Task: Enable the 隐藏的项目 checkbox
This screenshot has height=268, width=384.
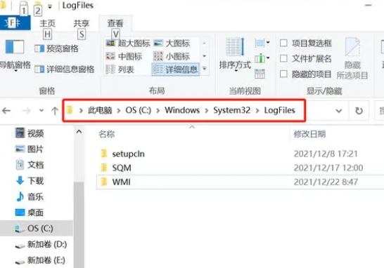Action: click(x=283, y=74)
